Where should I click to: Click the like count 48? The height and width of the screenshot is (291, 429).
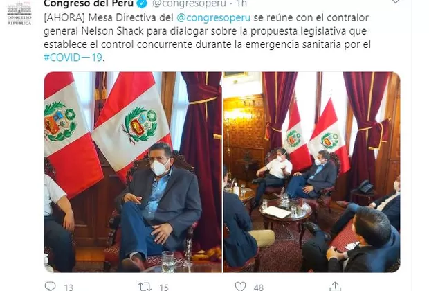259,287
